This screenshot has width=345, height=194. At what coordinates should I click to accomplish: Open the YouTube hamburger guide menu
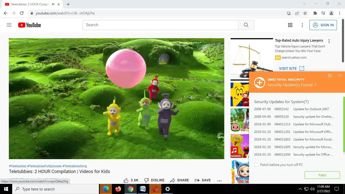[x=9, y=25]
